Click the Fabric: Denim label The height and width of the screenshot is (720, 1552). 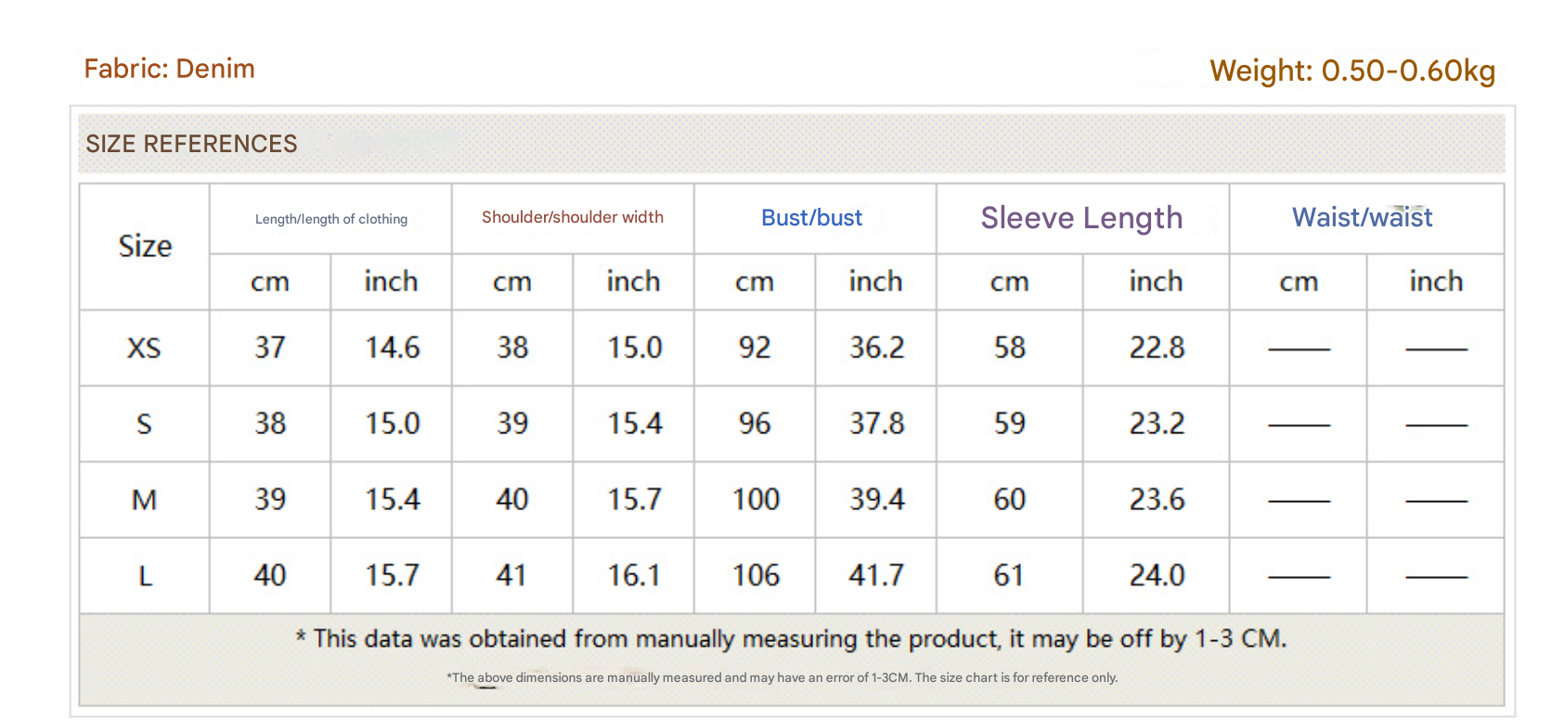pos(169,69)
